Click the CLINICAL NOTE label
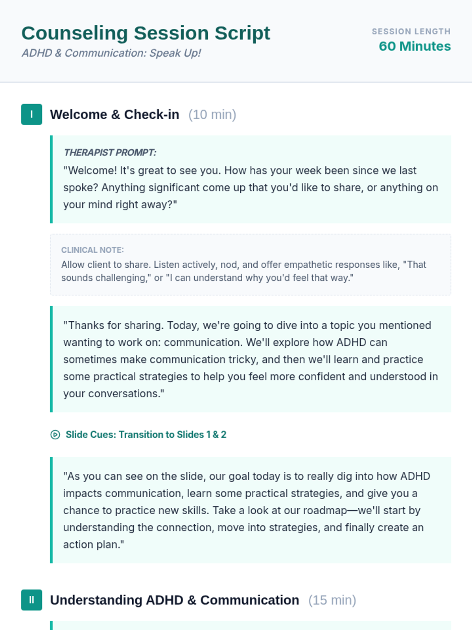 [x=92, y=250]
